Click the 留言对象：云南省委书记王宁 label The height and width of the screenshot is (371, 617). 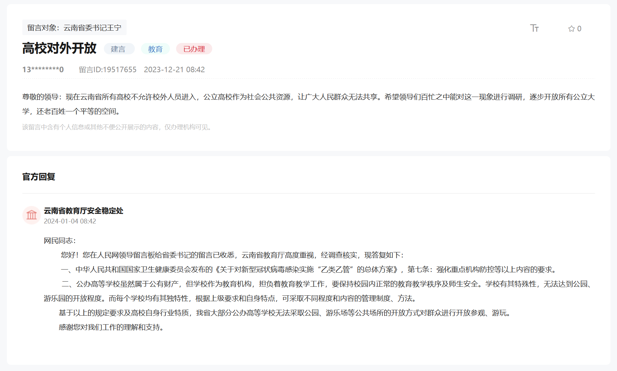[74, 28]
